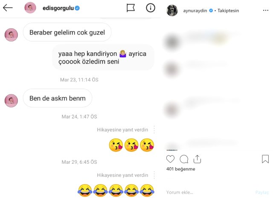The height and width of the screenshot is (200, 273).
Task: Tap the avatar beside 'Ben de askm benm'
Action: coord(11,101)
